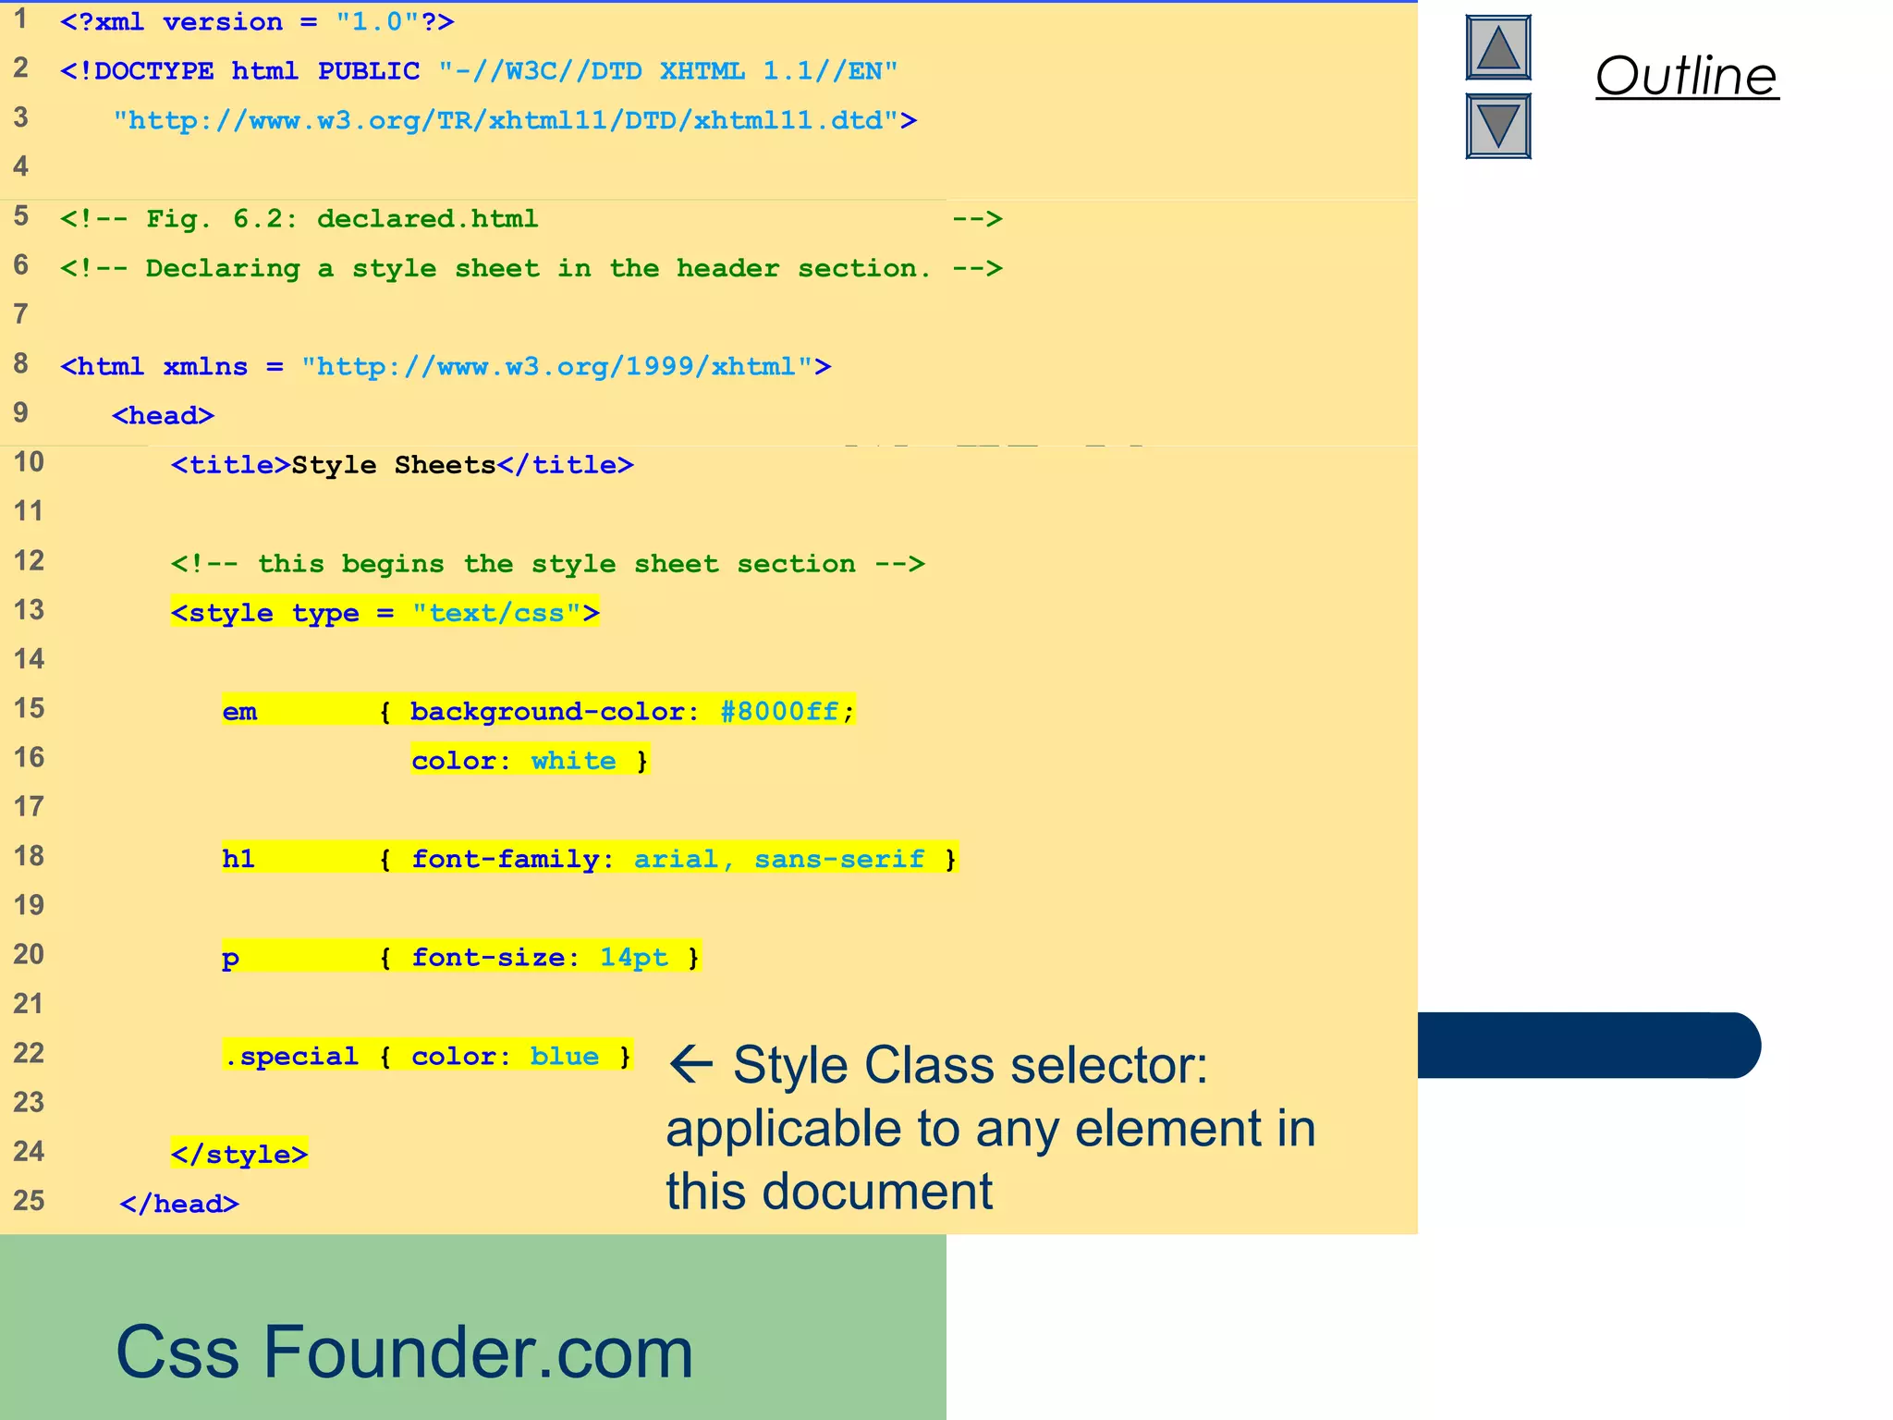Select the style type text/css tag
1893x1420 pixels.
coord(385,613)
